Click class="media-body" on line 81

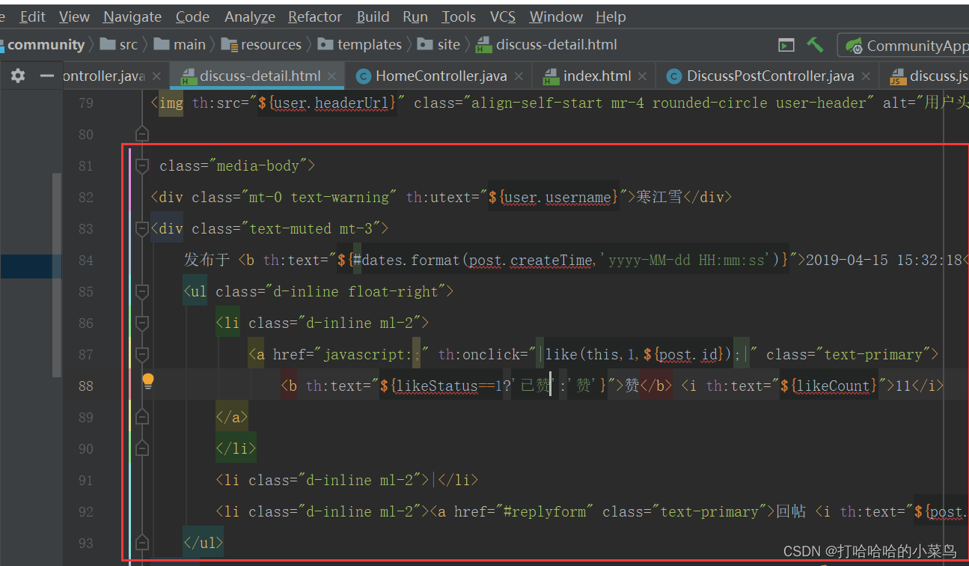click(x=233, y=165)
